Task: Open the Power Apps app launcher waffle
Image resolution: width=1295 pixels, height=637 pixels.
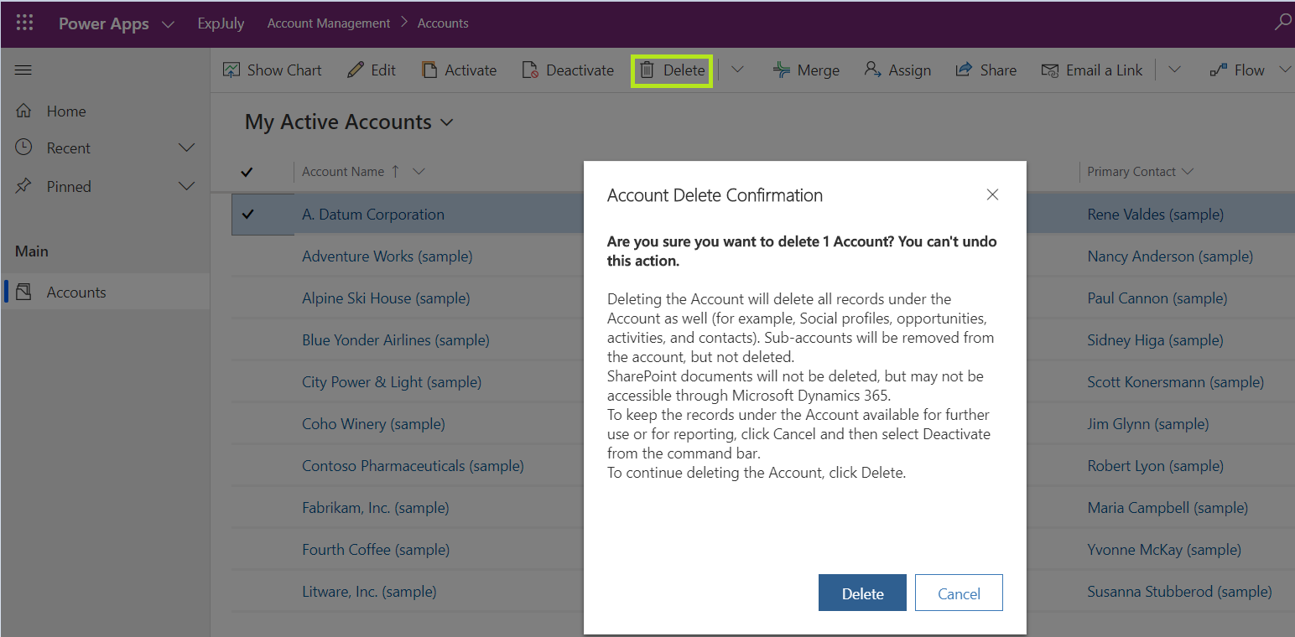Action: [25, 23]
